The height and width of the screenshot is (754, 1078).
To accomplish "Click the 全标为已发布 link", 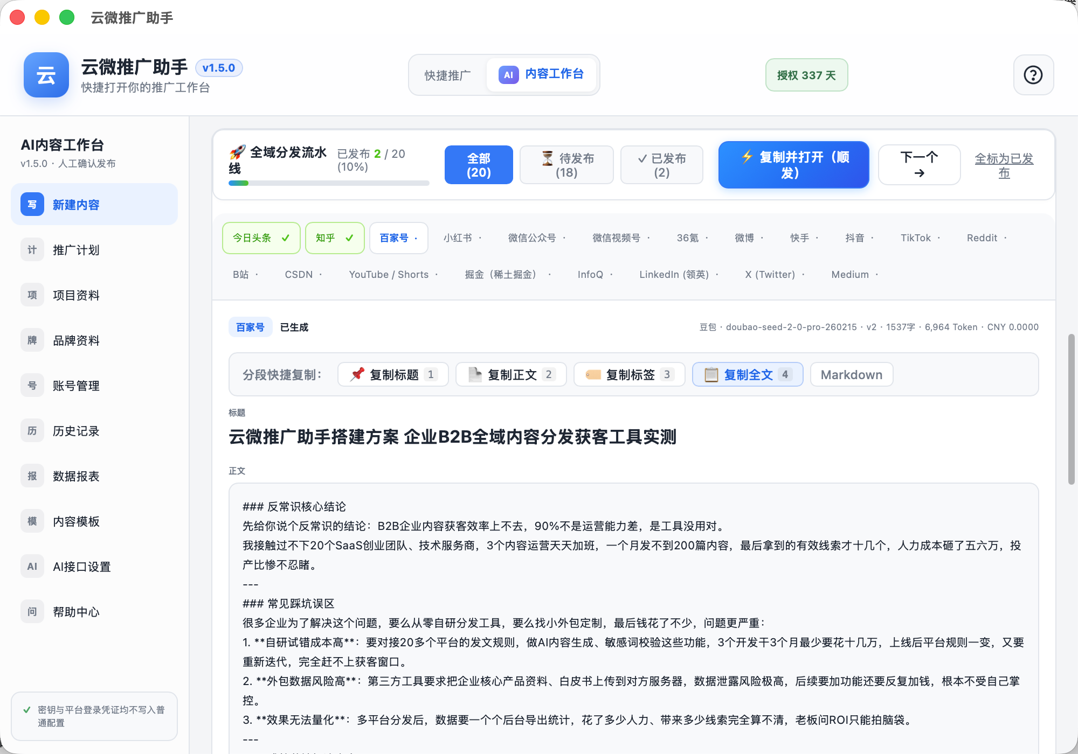I will coord(1004,165).
